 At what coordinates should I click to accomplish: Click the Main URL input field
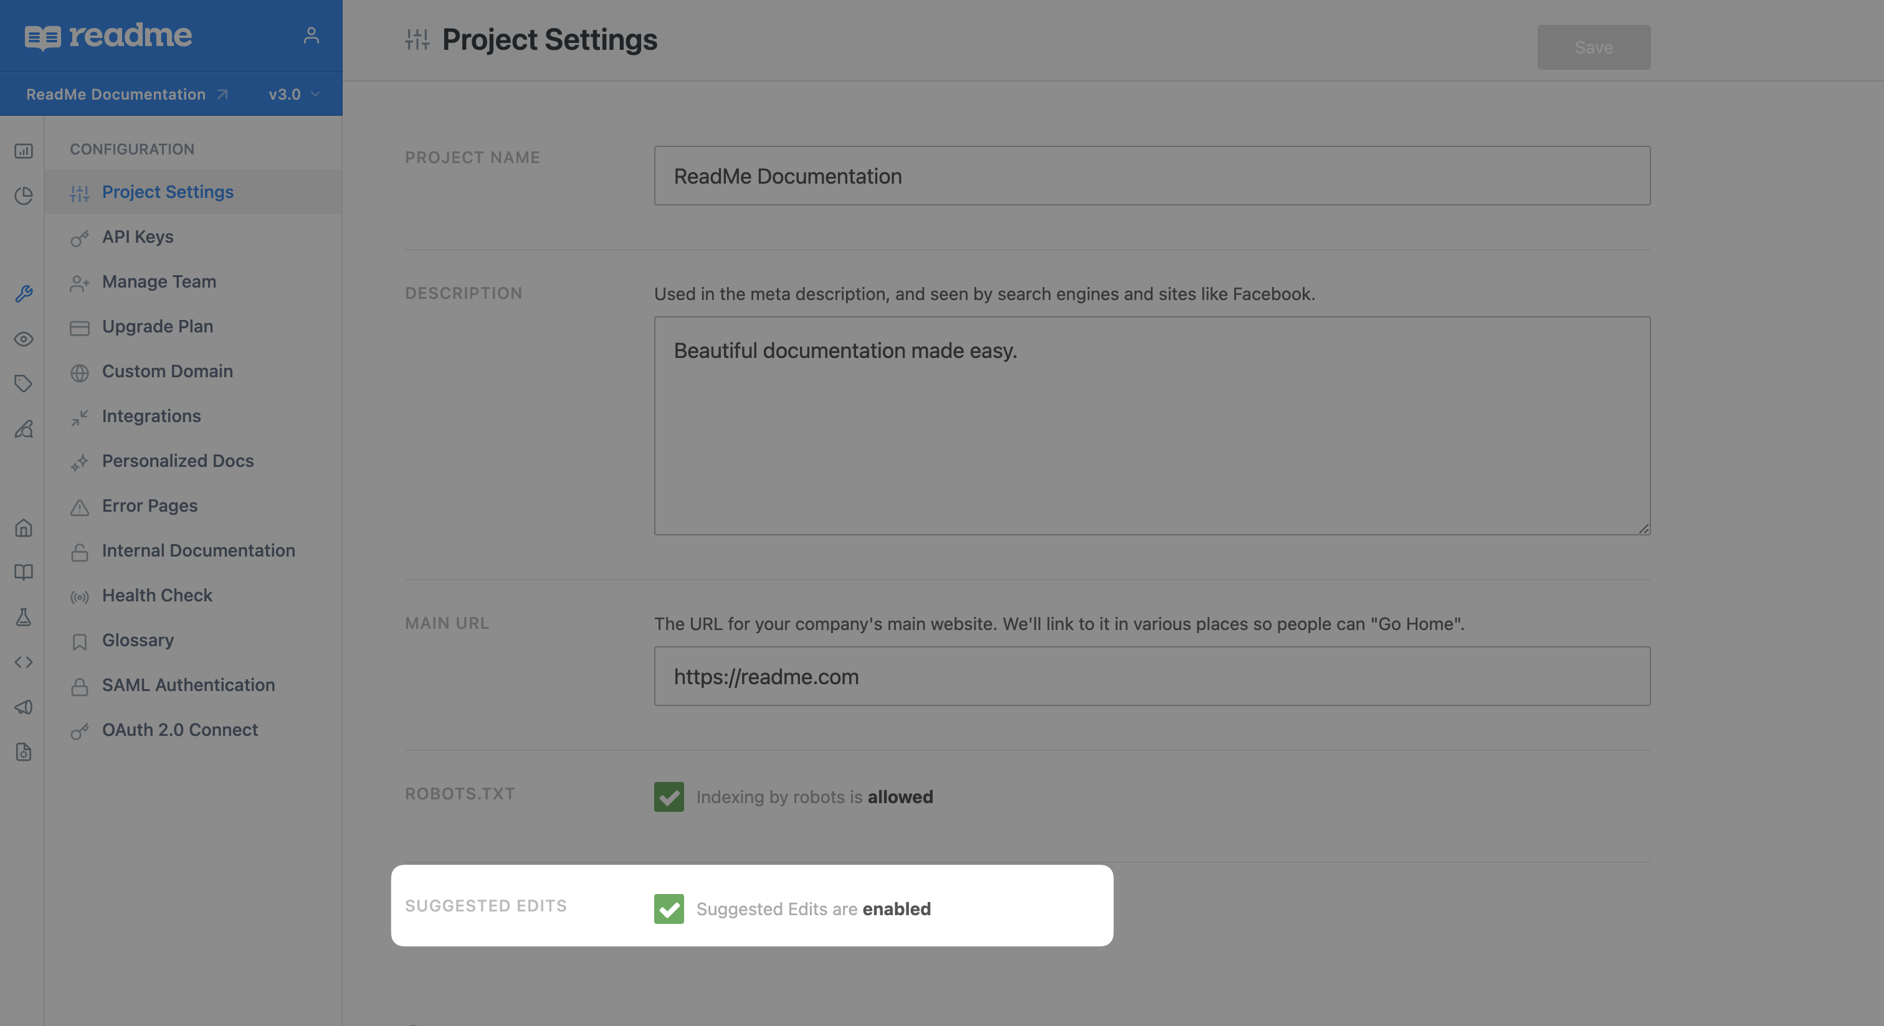[1151, 676]
